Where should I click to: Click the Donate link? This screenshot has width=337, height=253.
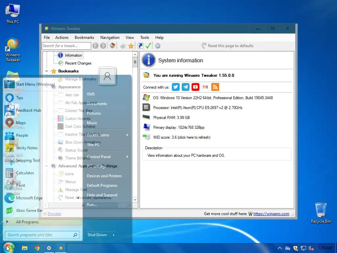click(x=54, y=213)
